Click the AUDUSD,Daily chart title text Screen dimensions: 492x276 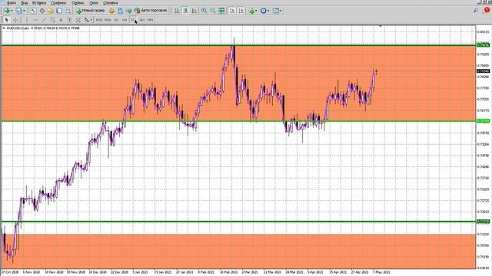[x=18, y=28]
